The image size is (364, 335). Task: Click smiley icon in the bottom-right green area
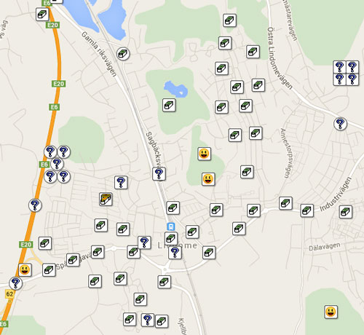point(331,312)
